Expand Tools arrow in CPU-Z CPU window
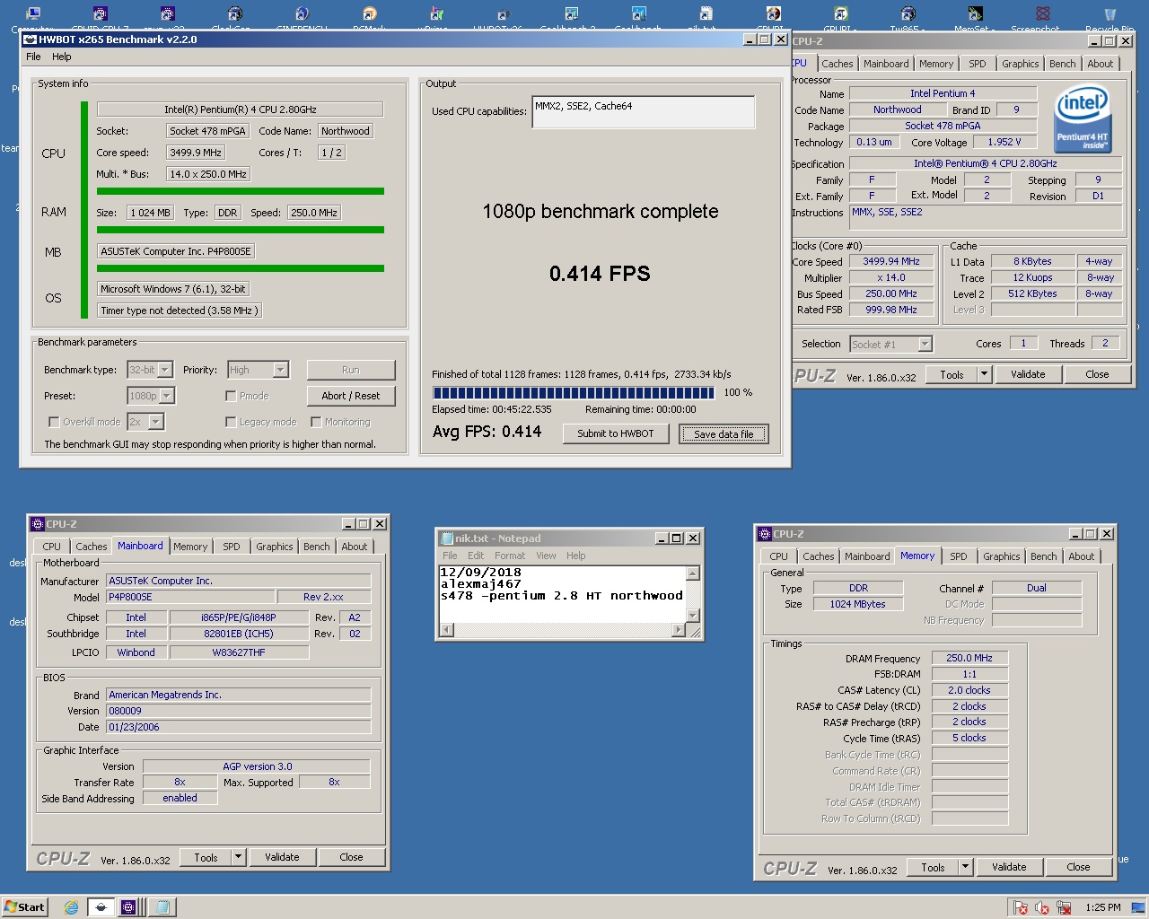1149x919 pixels. pyautogui.click(x=984, y=374)
